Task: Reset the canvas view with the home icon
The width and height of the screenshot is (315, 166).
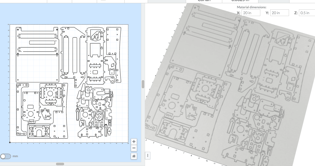Action: (x=134, y=156)
